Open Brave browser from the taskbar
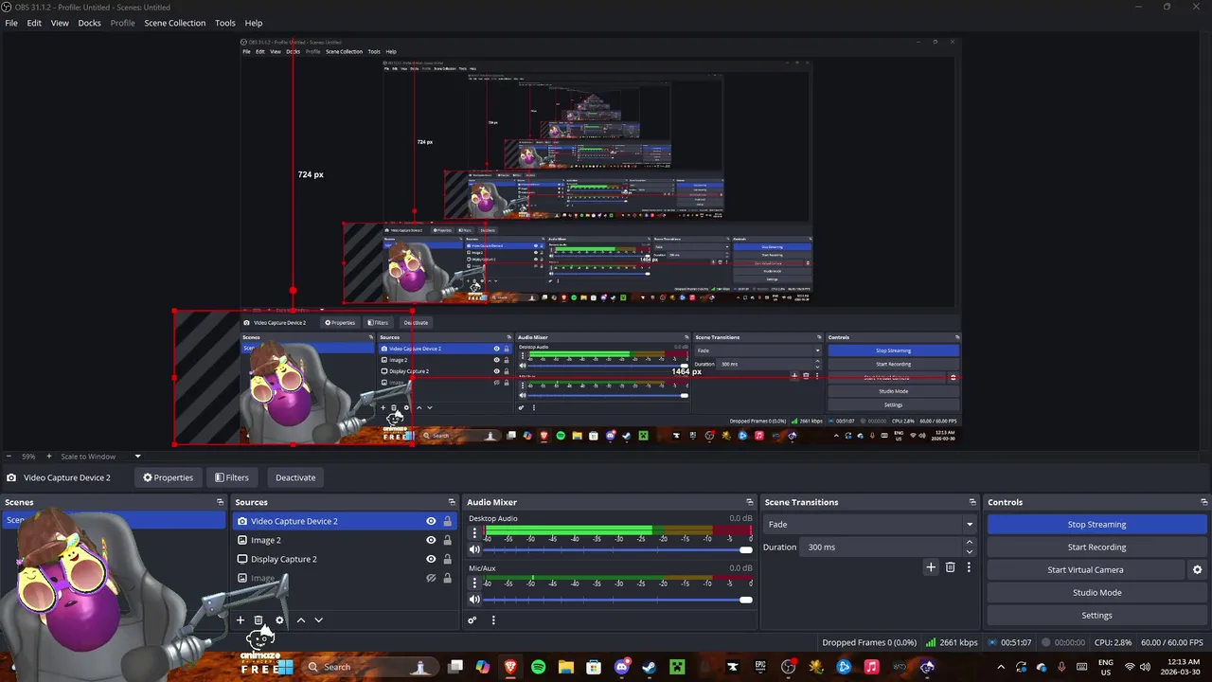Screen dimensions: 1212x682 (x=511, y=667)
